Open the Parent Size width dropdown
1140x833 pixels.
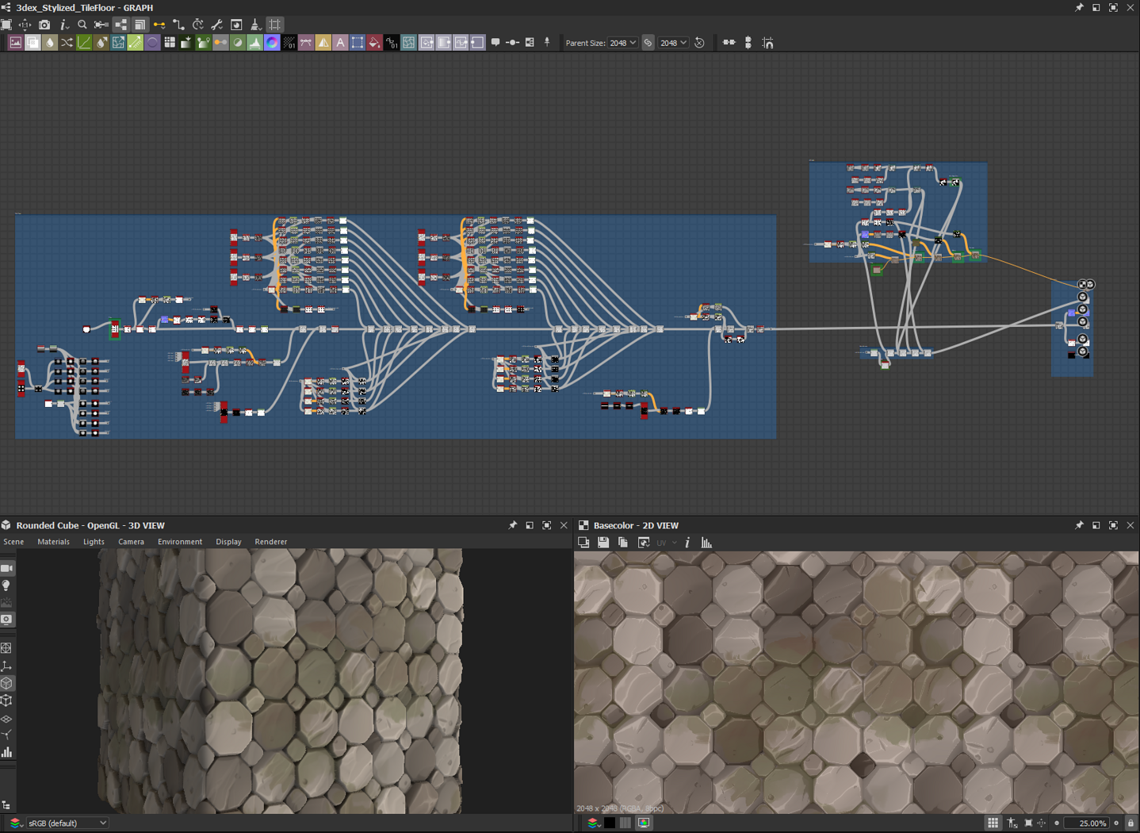pyautogui.click(x=623, y=43)
